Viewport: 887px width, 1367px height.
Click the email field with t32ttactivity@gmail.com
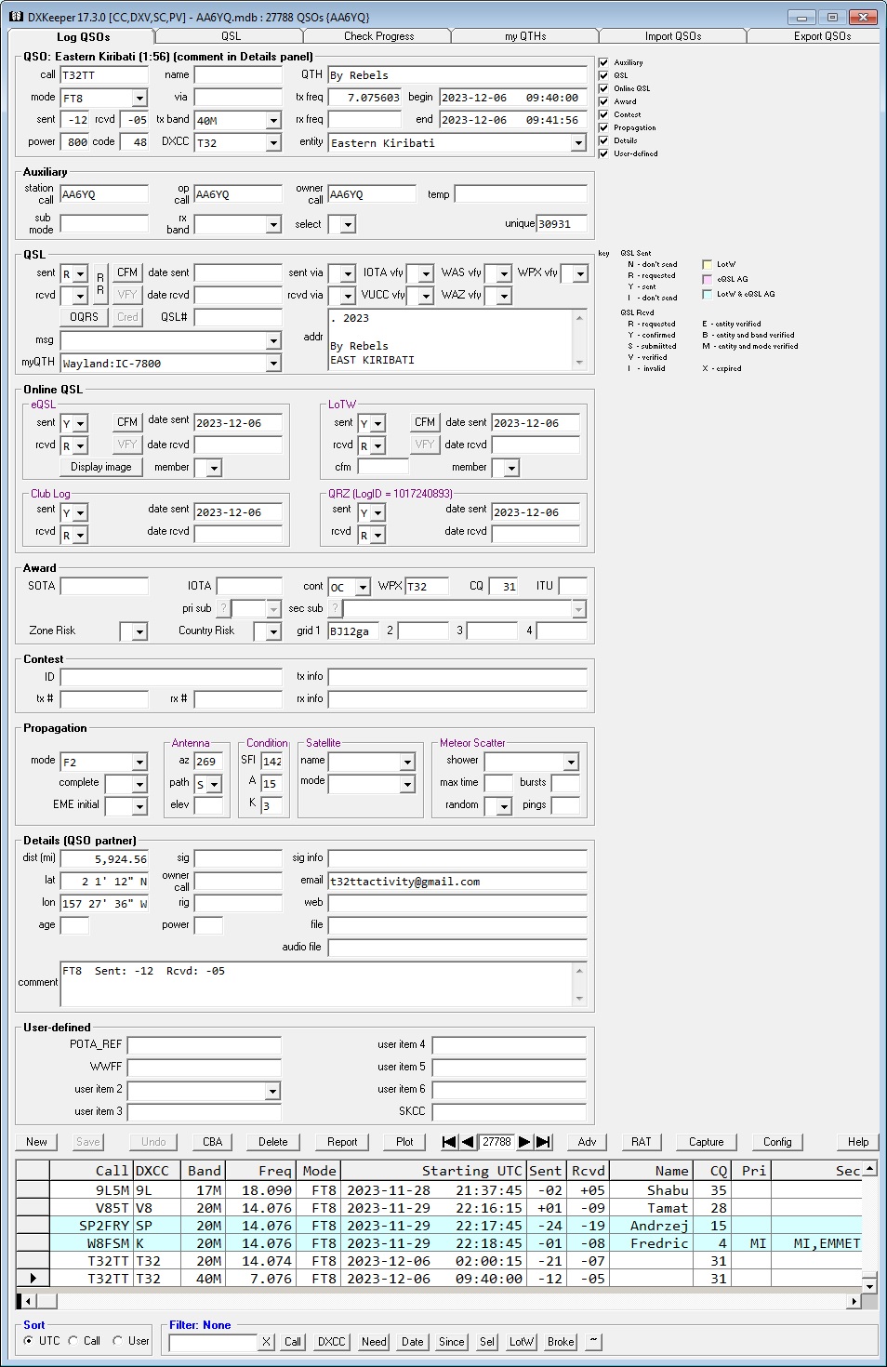[457, 882]
